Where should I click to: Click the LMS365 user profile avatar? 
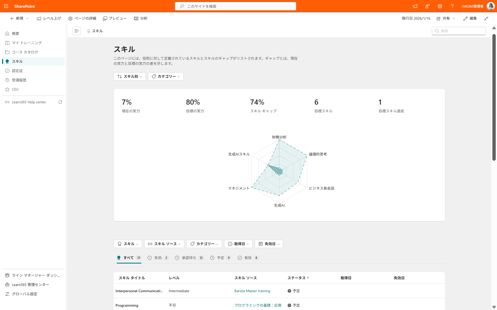click(491, 6)
